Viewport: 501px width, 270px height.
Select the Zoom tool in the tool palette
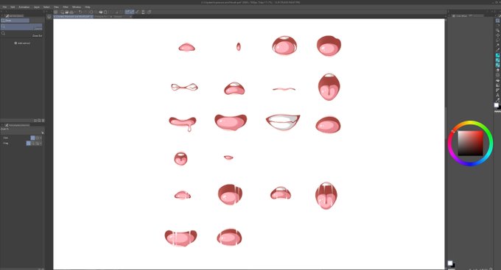point(497,21)
